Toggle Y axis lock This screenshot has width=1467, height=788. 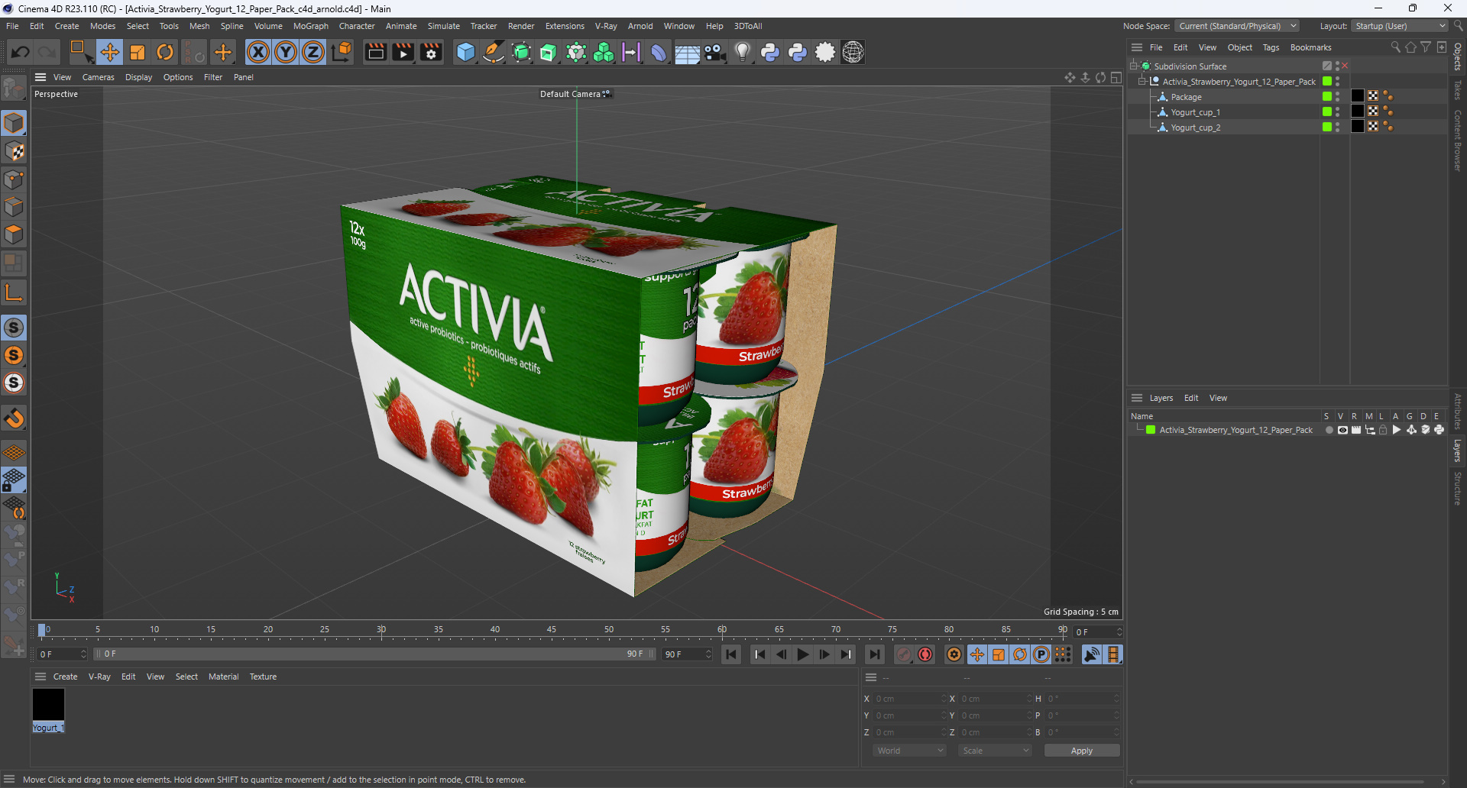[286, 52]
